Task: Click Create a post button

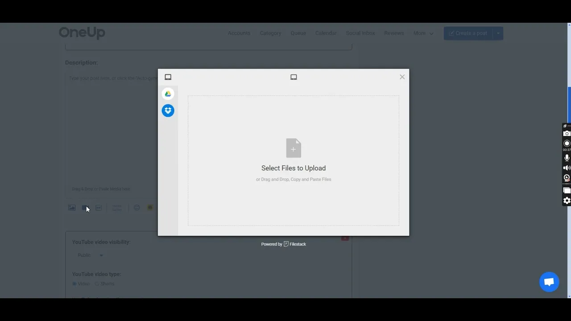Action: [468, 33]
